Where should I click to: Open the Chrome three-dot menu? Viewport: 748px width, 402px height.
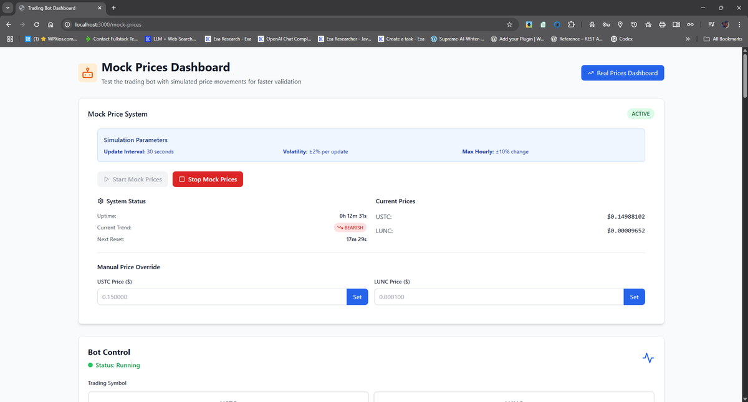click(x=739, y=24)
